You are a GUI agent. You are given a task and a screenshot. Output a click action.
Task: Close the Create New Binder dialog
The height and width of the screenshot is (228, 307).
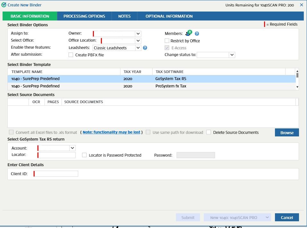[302, 5]
